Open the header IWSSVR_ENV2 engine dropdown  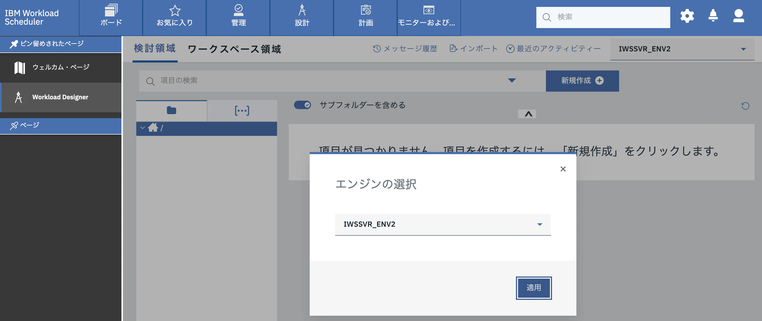pos(682,49)
